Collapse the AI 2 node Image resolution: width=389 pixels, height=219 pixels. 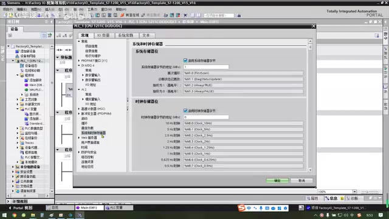point(79,89)
